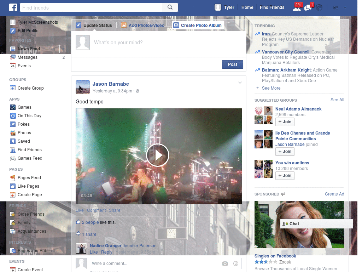Click Create Event in sidebar

click(30, 270)
